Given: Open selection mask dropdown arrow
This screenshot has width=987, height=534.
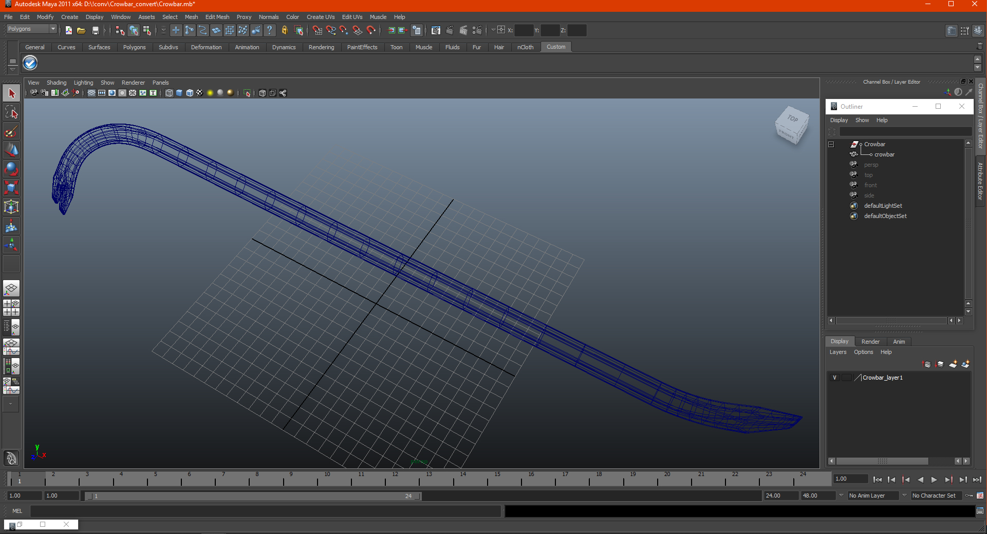Looking at the screenshot, I should pyautogui.click(x=163, y=30).
